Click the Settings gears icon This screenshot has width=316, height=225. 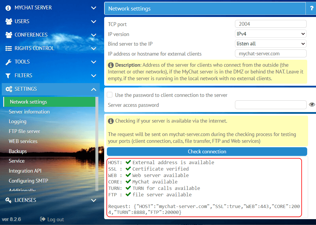point(9,89)
